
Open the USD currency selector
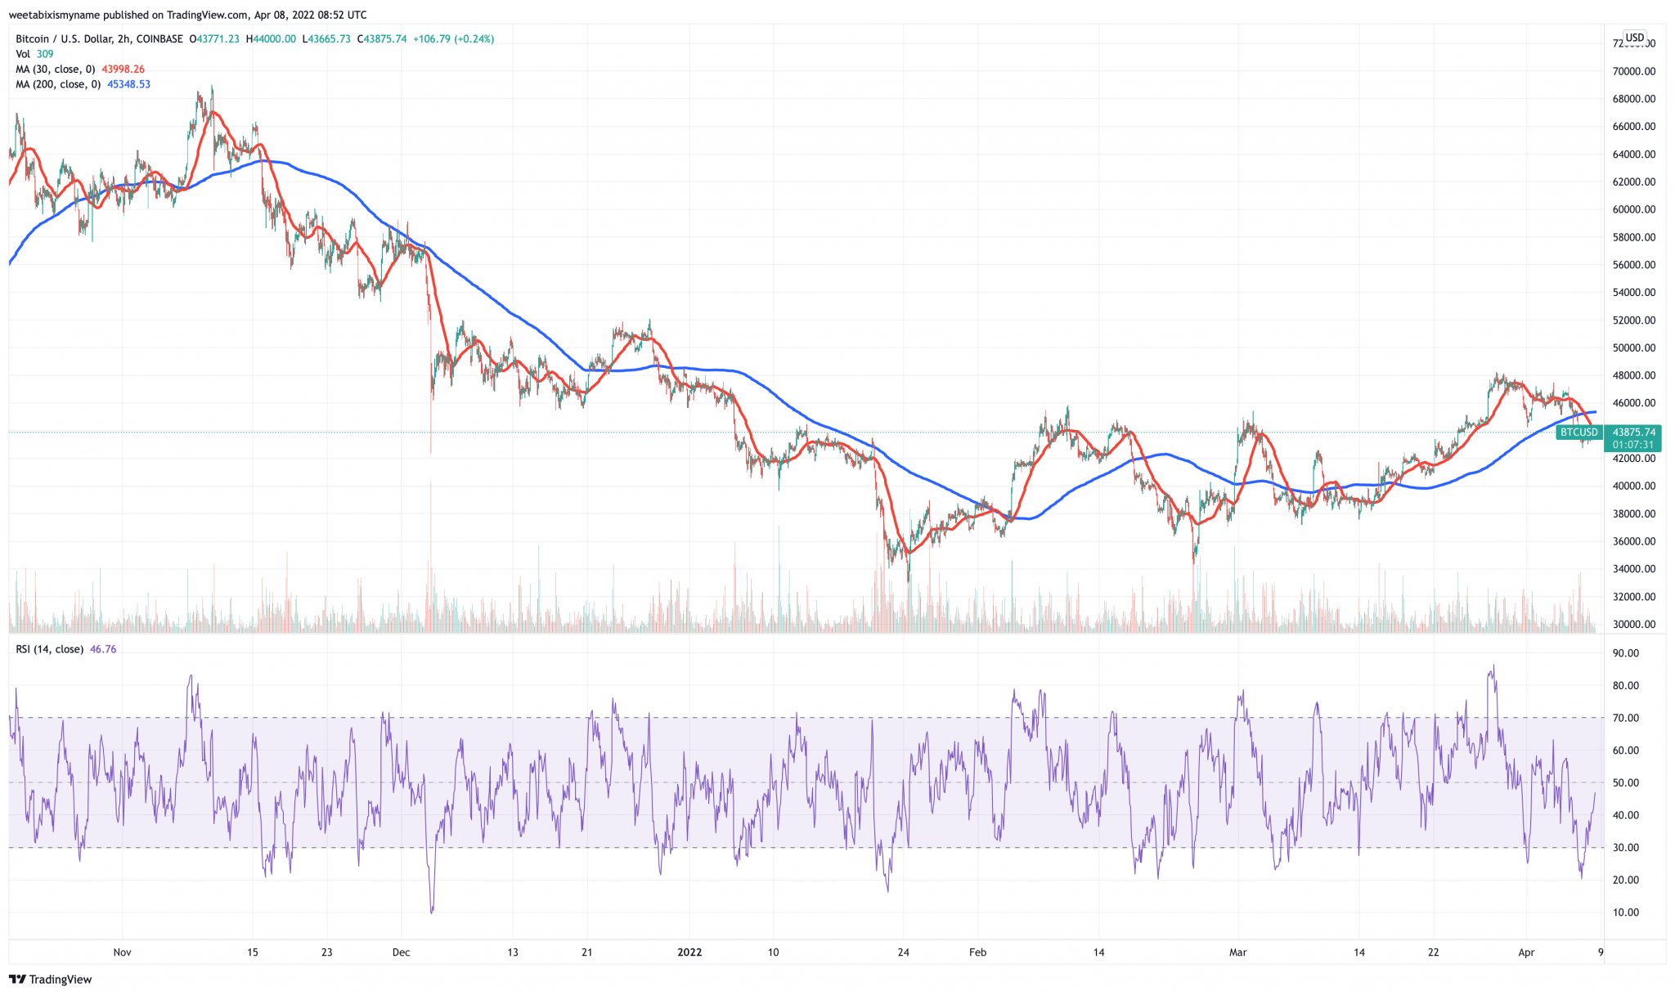(1634, 38)
